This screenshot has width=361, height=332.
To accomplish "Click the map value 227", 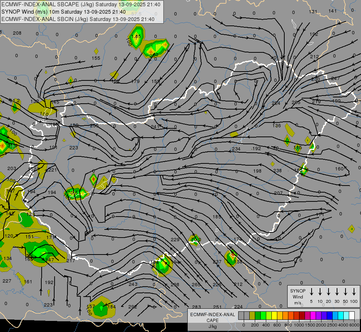I will click(7, 281).
